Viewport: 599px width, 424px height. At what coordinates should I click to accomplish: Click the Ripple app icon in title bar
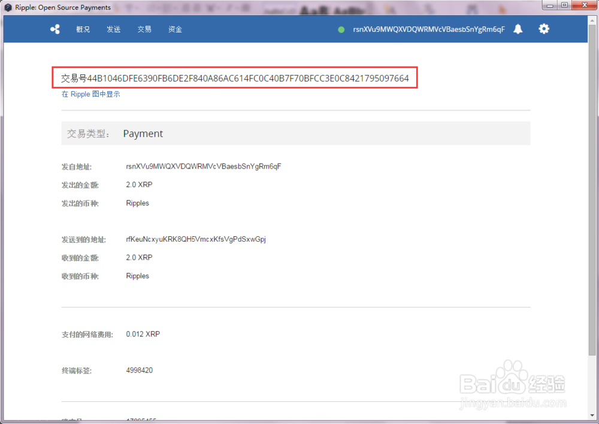(x=8, y=7)
